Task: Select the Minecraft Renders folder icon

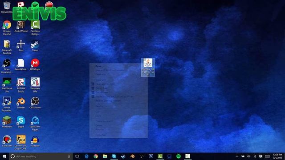Action: pos(7,47)
